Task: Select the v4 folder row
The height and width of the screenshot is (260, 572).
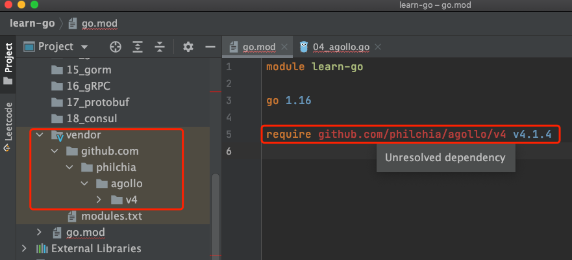Action: [x=113, y=200]
